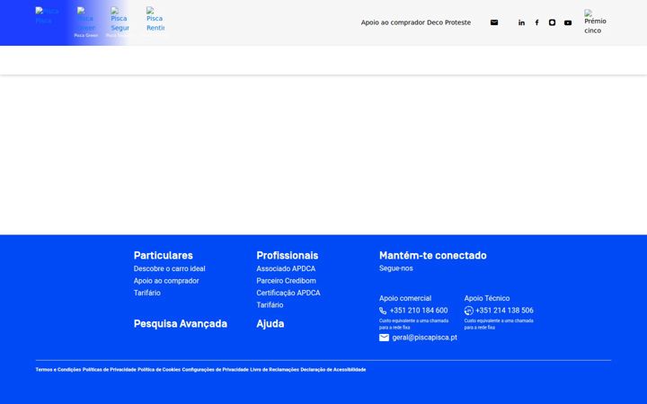Image resolution: width=647 pixels, height=404 pixels.
Task: Open the Pesquisa Avançada heading link
Action: [181, 323]
